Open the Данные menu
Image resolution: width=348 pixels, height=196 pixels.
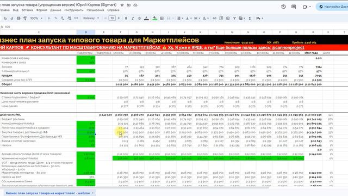[x=55, y=10]
